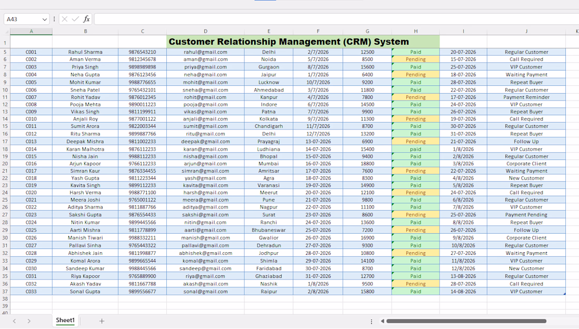This screenshot has width=579, height=329.
Task: Select email sandeep@gmail.com
Action: click(205, 268)
